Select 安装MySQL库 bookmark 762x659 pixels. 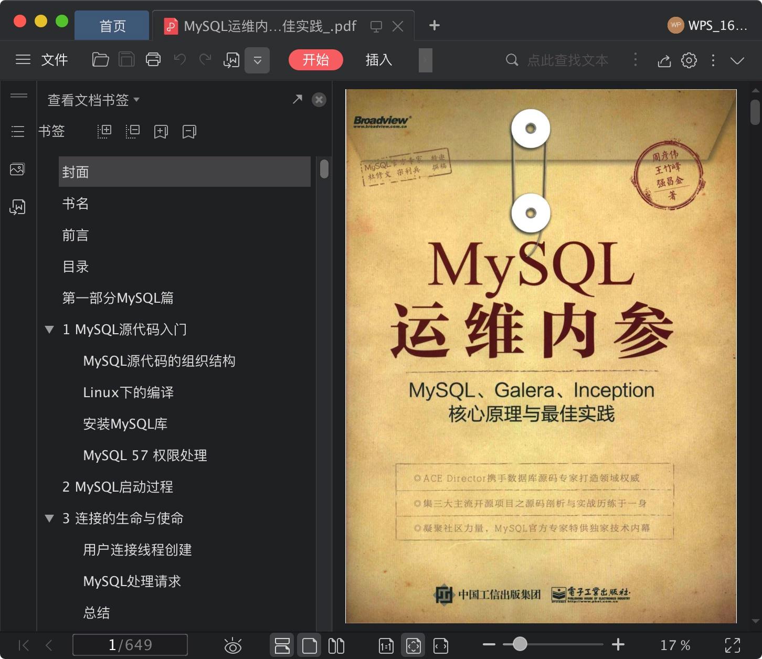pos(125,424)
